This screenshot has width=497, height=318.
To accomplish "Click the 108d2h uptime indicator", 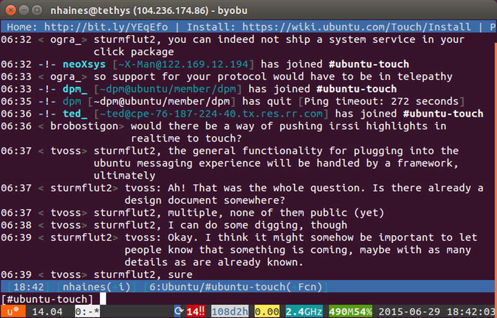I will coord(229,312).
